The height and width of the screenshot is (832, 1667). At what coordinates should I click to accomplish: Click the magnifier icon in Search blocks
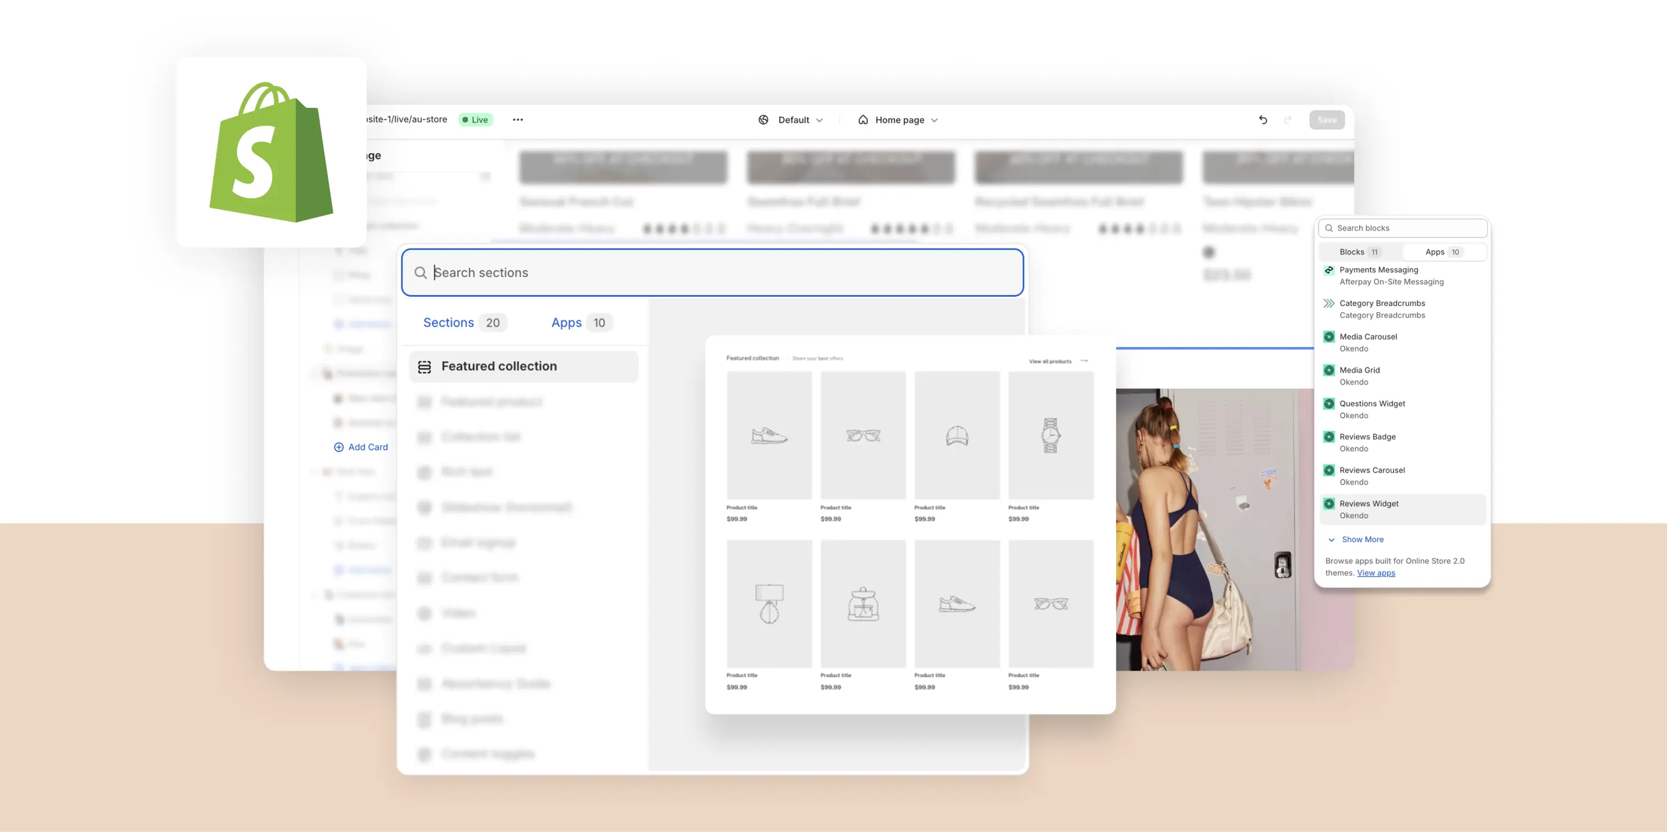coord(1328,228)
